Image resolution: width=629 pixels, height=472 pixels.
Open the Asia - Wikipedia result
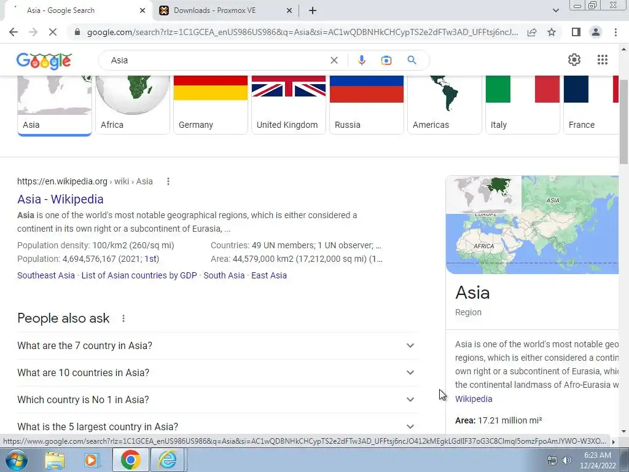[x=60, y=199]
